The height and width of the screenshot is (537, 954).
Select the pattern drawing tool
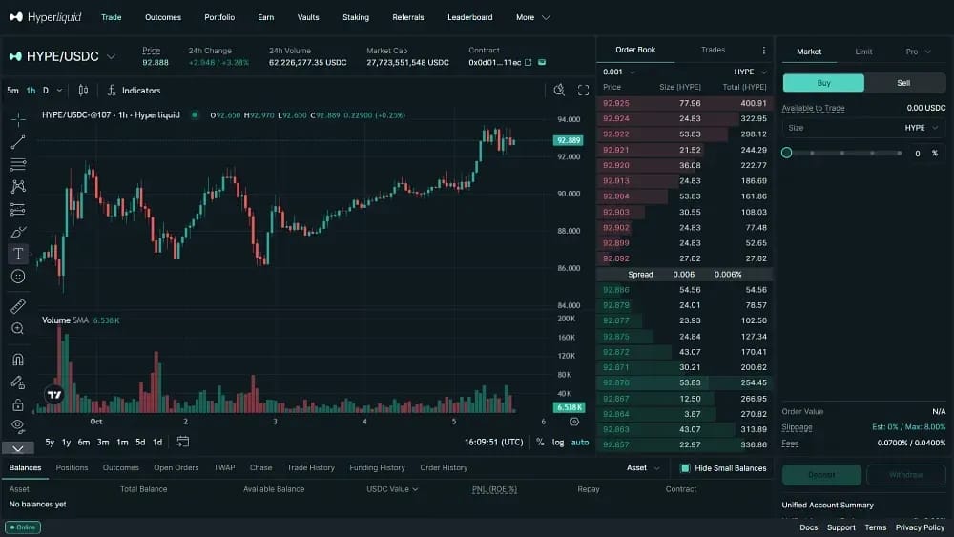(18, 187)
